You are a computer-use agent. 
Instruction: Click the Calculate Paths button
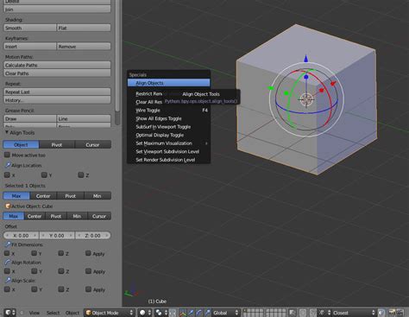[57, 65]
